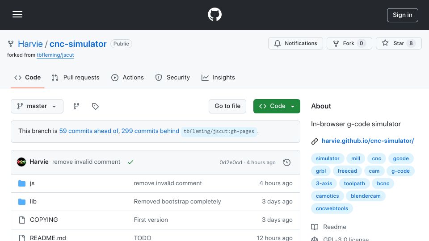
Task: View the Insights tab
Action: click(x=218, y=78)
